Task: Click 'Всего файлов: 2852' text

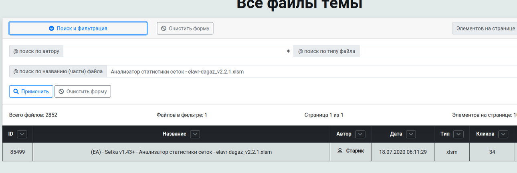Action: (x=33, y=115)
